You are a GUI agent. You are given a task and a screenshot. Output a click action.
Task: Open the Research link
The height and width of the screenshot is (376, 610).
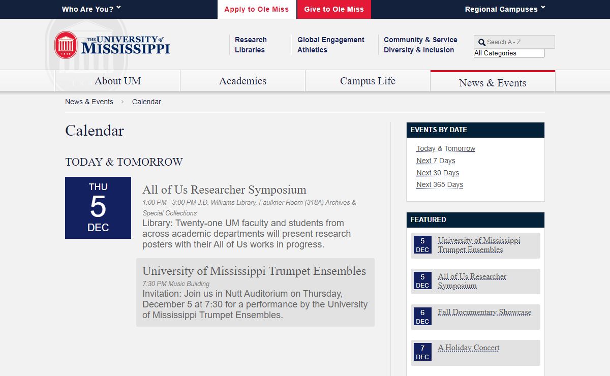tap(251, 40)
